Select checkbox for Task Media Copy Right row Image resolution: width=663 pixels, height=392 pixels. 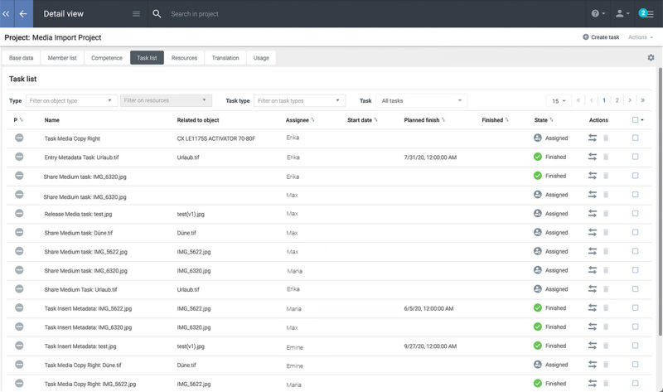click(x=635, y=138)
